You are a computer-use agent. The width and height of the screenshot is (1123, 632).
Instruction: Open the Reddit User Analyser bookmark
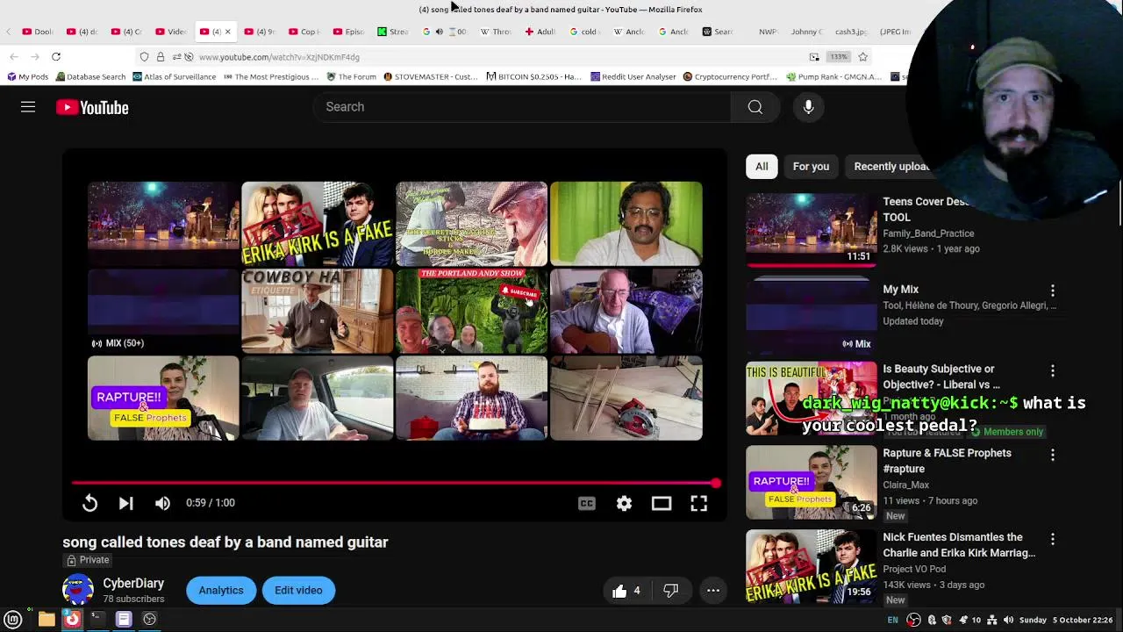[x=633, y=76]
